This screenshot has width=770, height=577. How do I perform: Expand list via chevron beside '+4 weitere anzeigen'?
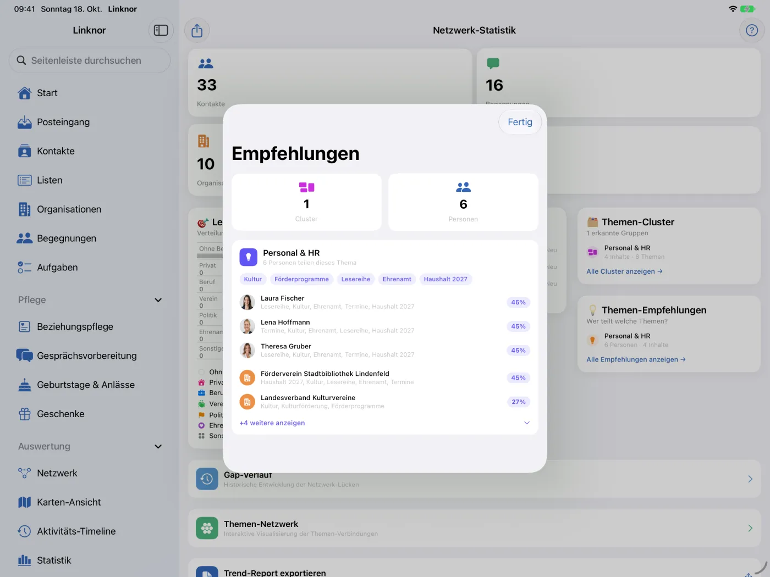coord(527,423)
